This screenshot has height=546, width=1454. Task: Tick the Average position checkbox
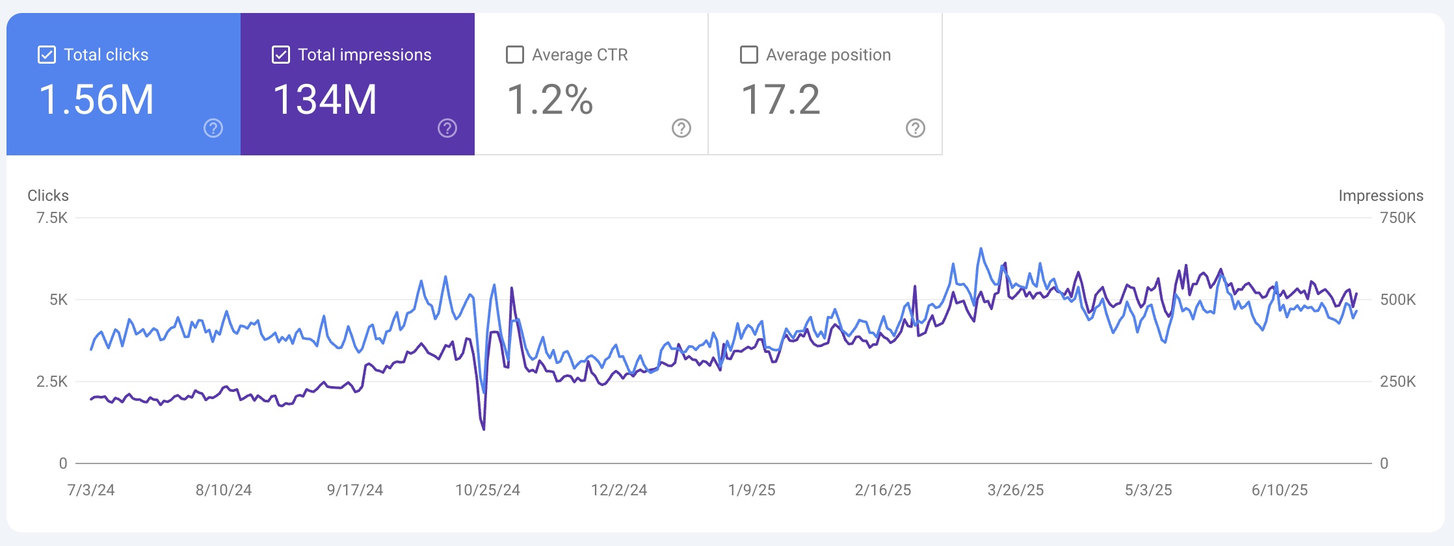[x=749, y=55]
